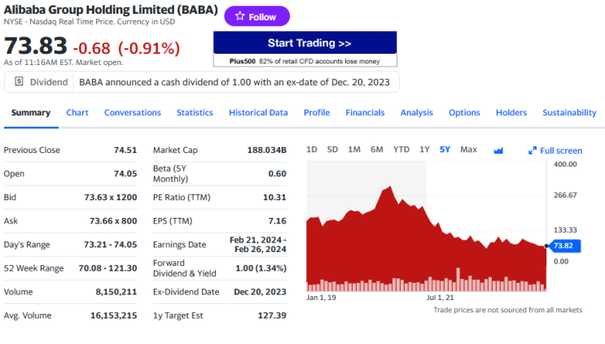The height and width of the screenshot is (344, 605).
Task: Select the 6M chart range
Action: click(377, 150)
